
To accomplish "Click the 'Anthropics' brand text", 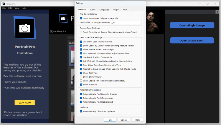I will pos(60,31).
